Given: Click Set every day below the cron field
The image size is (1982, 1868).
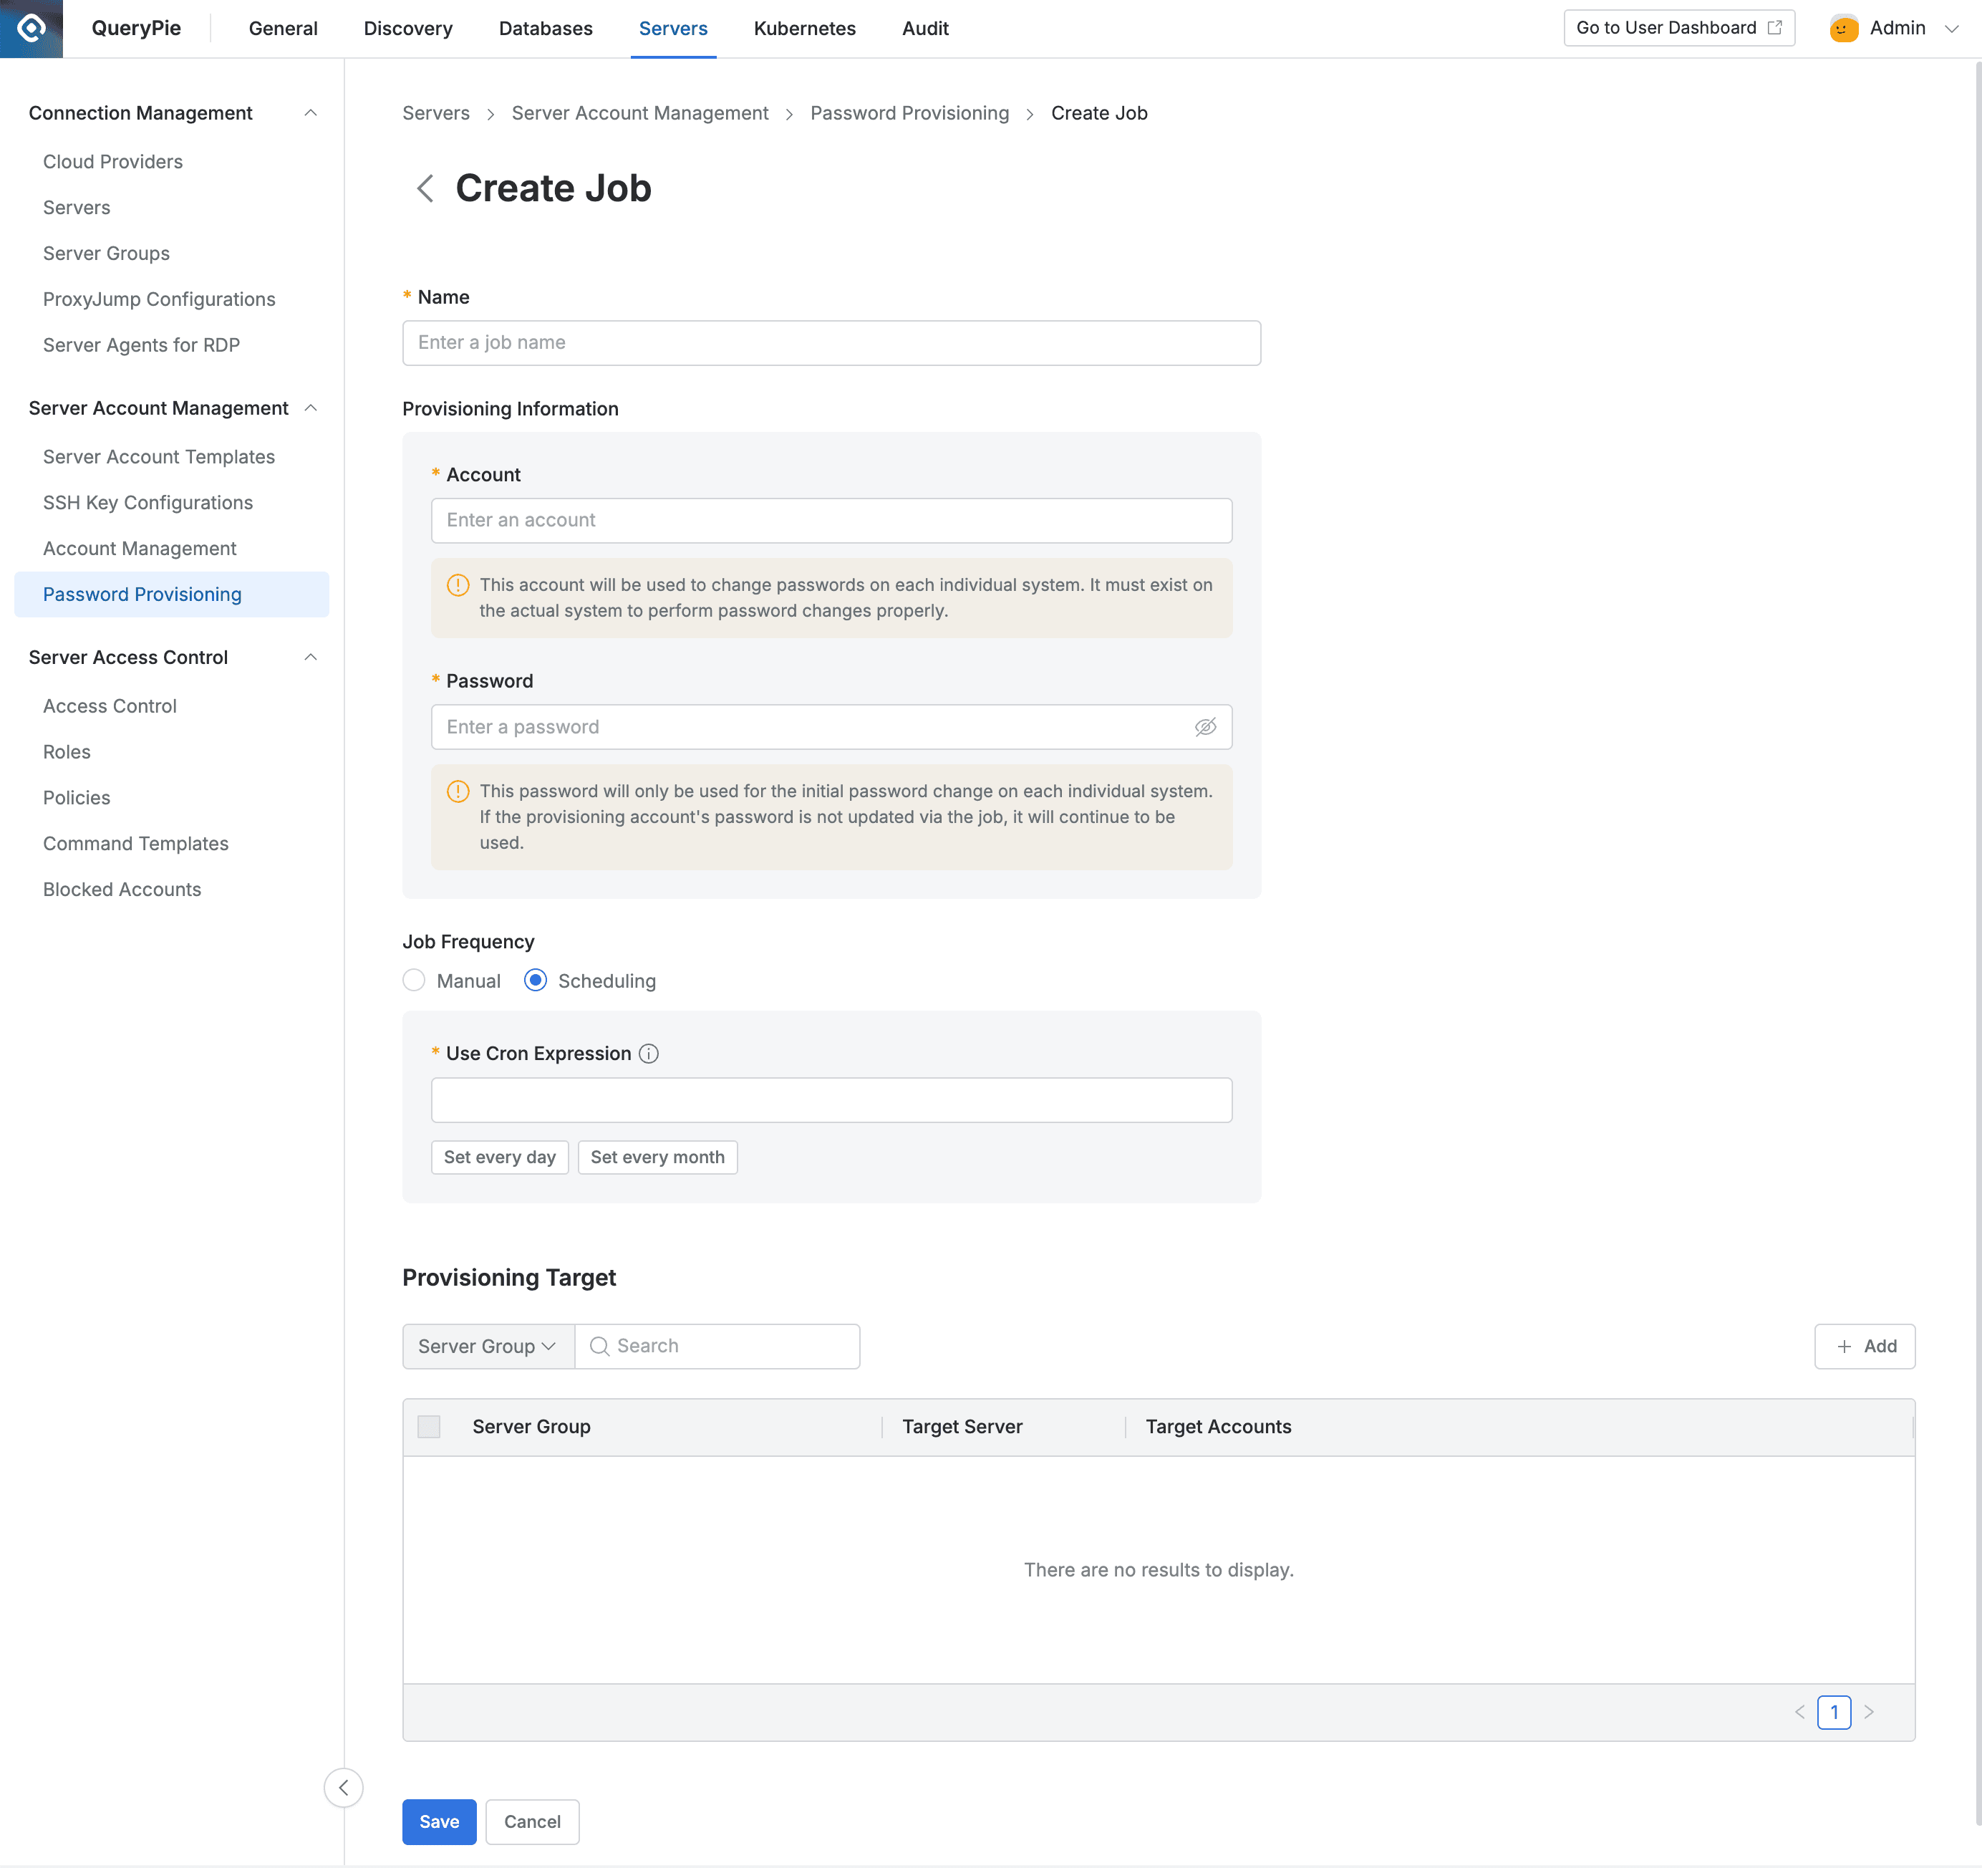Looking at the screenshot, I should 498,1157.
